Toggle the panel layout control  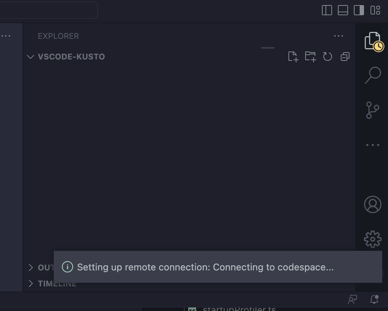(x=343, y=10)
